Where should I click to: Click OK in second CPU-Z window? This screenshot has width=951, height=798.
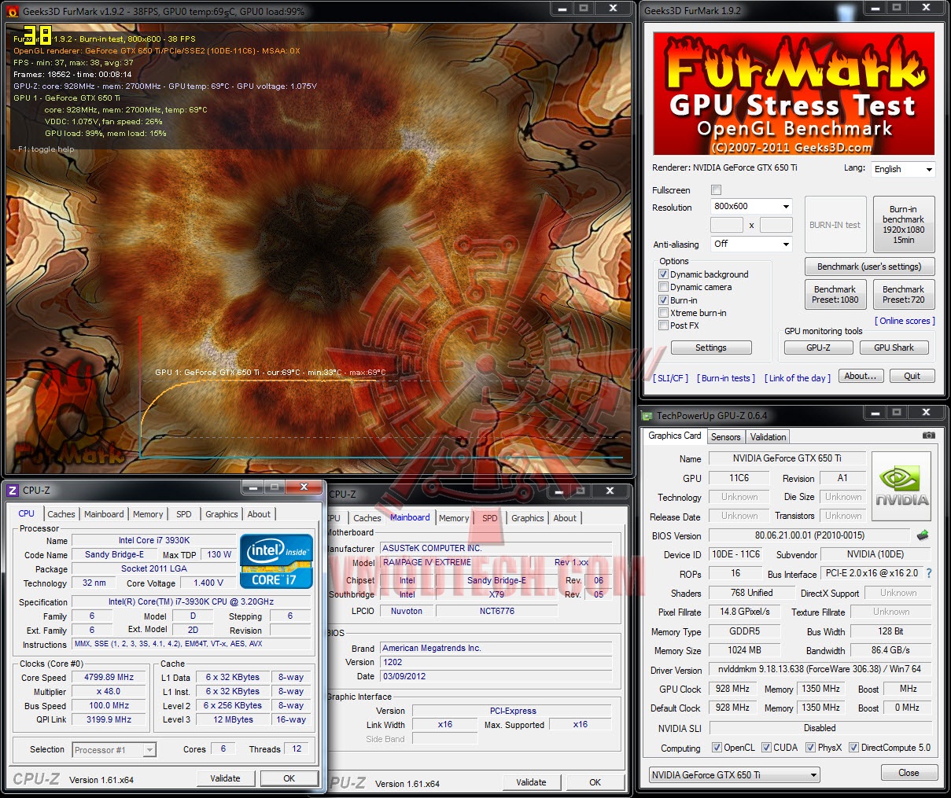(x=595, y=782)
